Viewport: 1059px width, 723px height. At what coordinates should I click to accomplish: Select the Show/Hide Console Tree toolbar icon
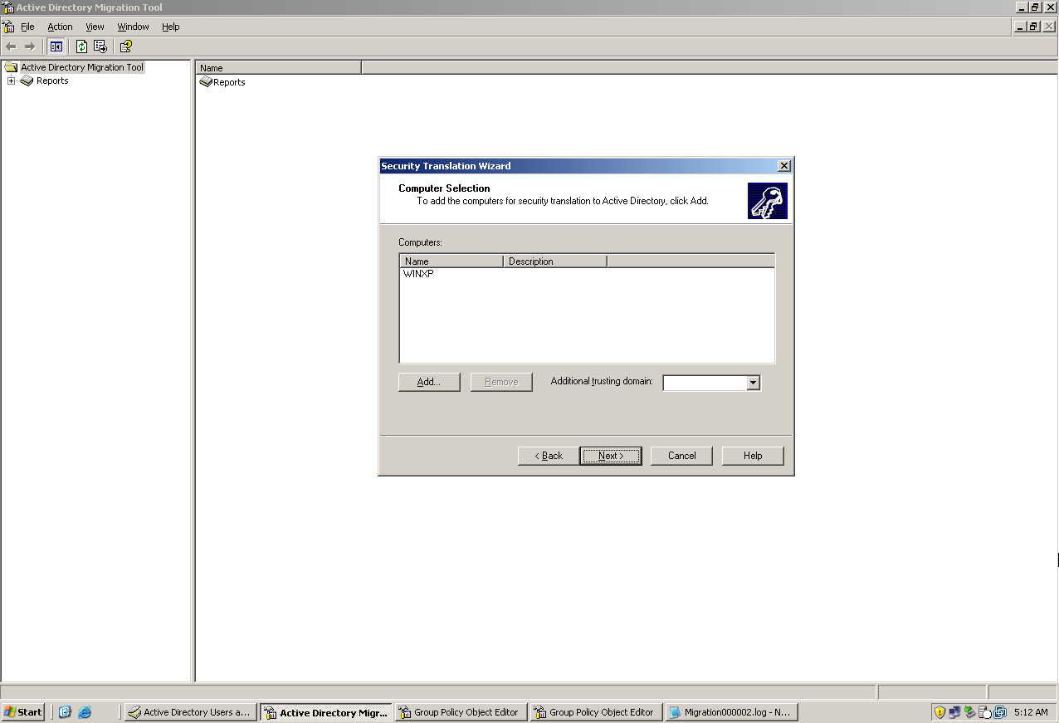point(56,46)
